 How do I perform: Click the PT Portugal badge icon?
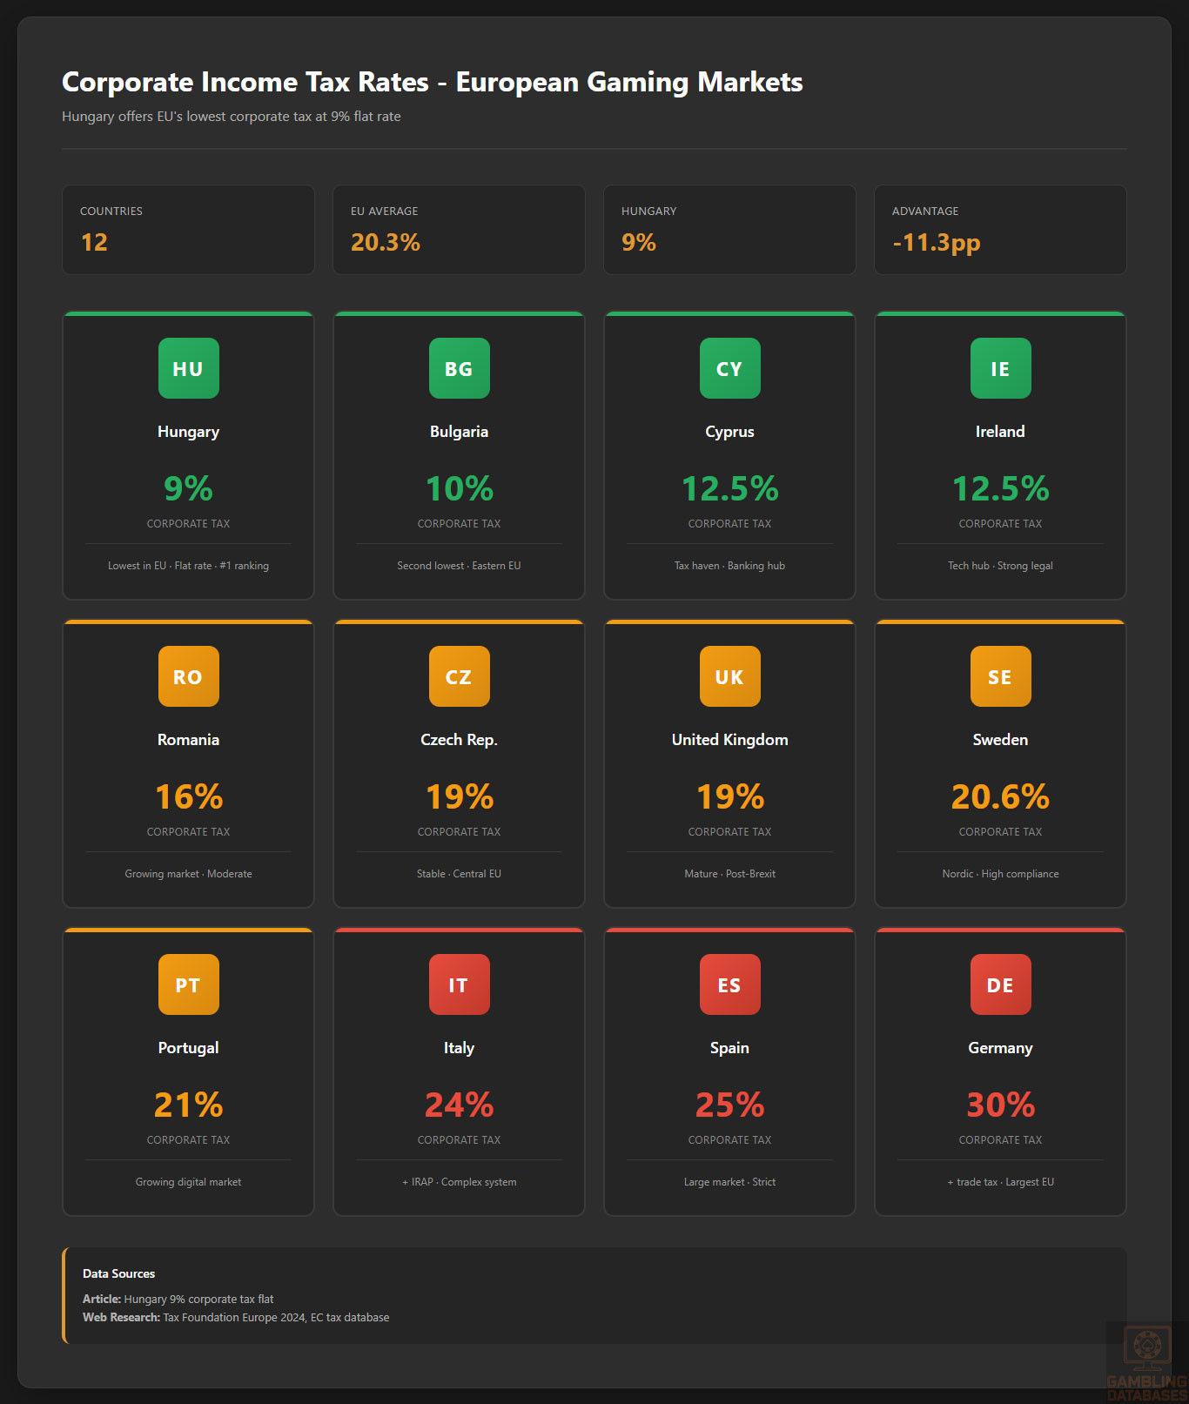coord(188,984)
